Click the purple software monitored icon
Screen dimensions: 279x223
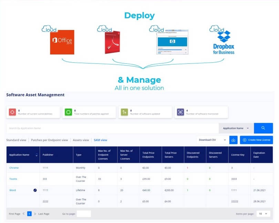(x=180, y=112)
